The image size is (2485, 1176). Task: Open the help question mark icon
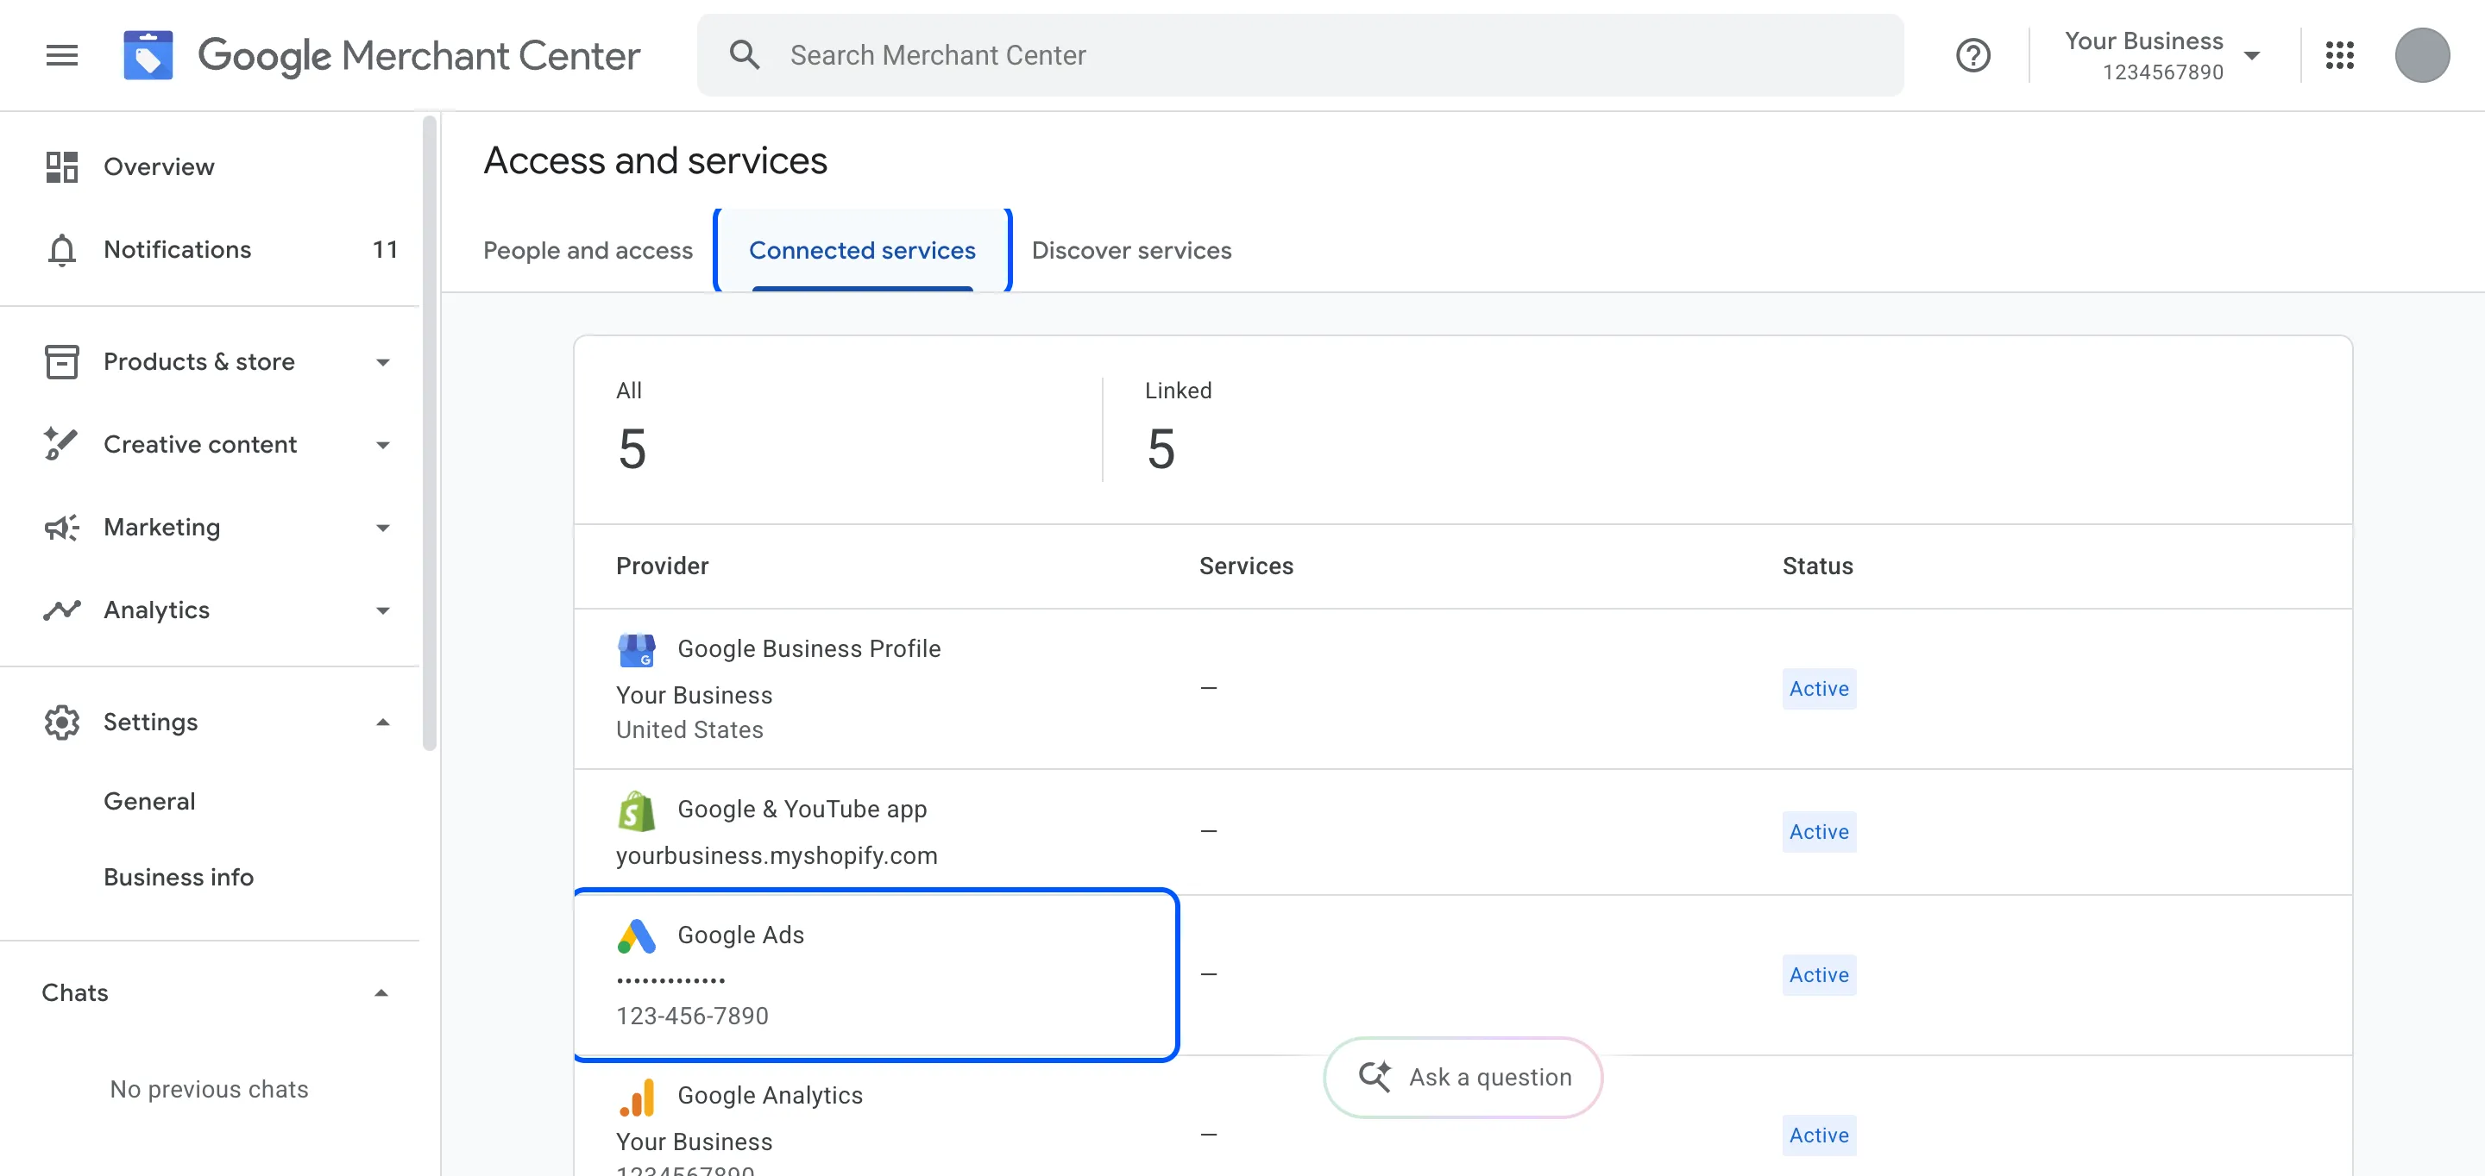click(1972, 55)
